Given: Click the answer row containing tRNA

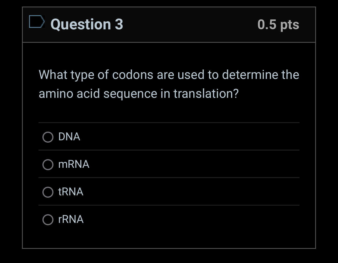Looking at the screenshot, I should 169,192.
